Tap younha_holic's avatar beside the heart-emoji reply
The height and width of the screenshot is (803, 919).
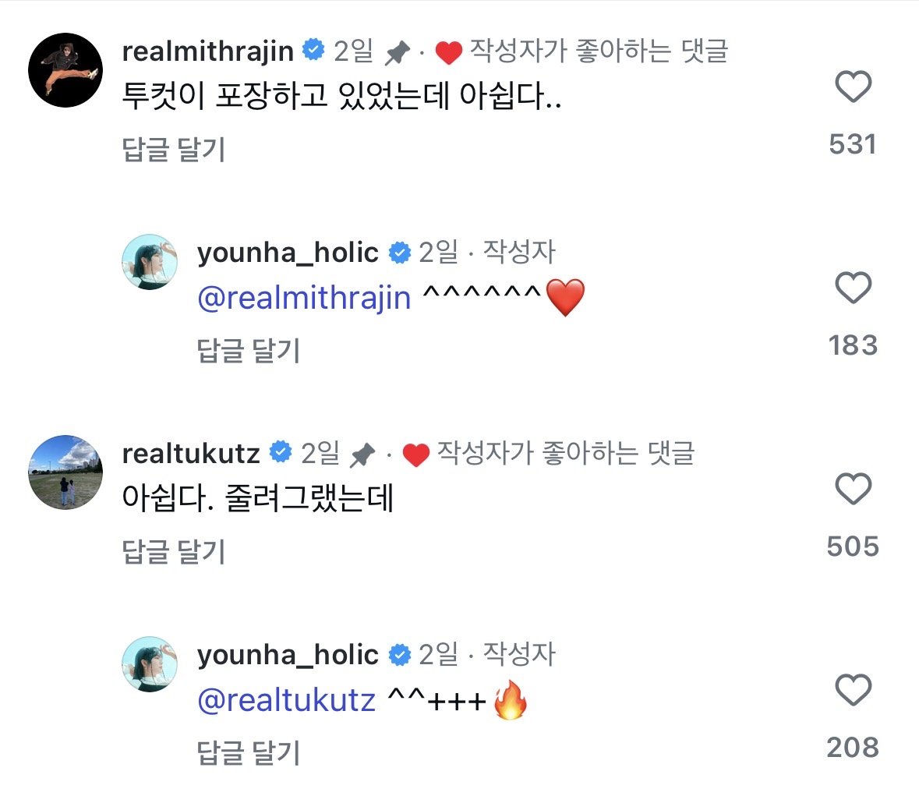[x=150, y=262]
